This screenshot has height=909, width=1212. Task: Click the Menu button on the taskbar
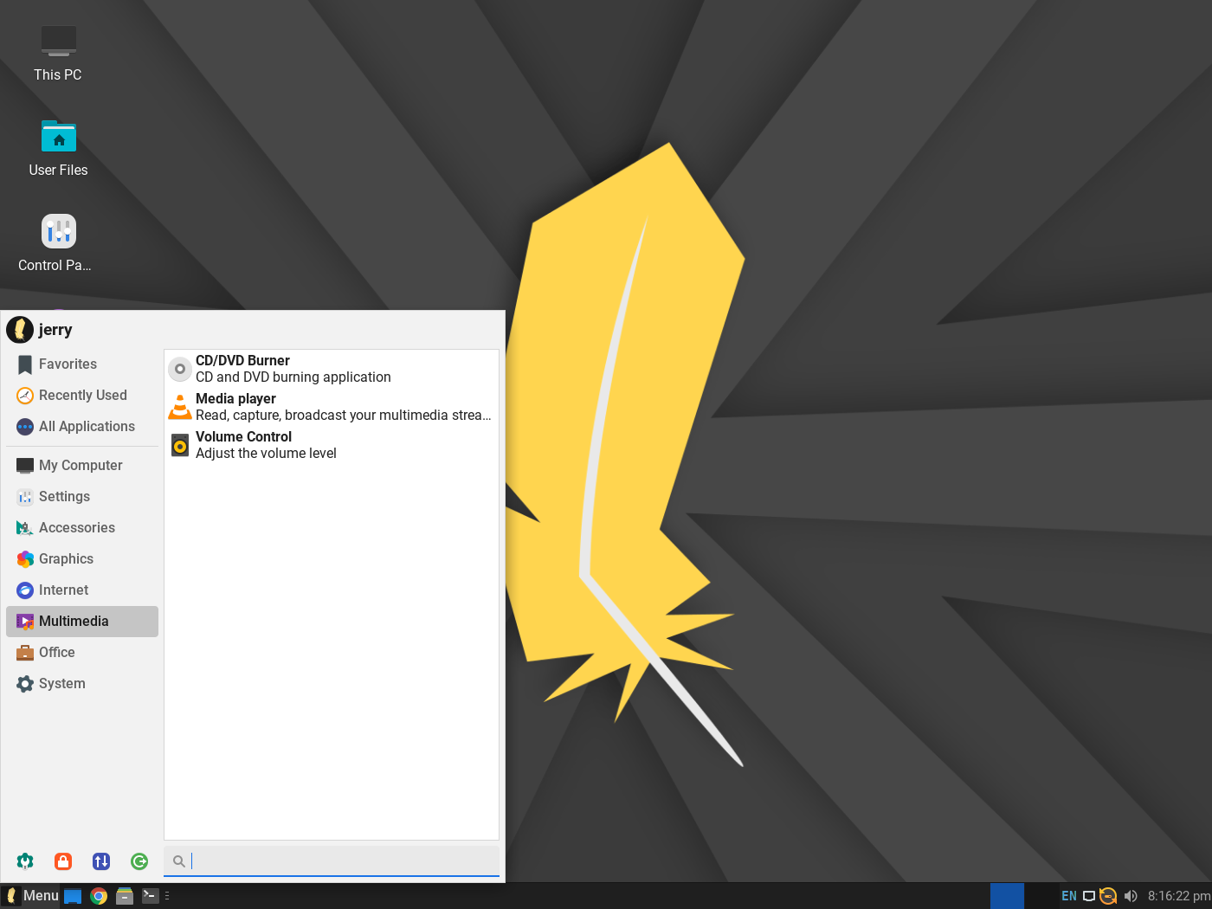coord(31,896)
